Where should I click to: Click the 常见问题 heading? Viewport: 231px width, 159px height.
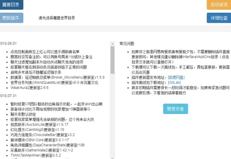click(127, 43)
